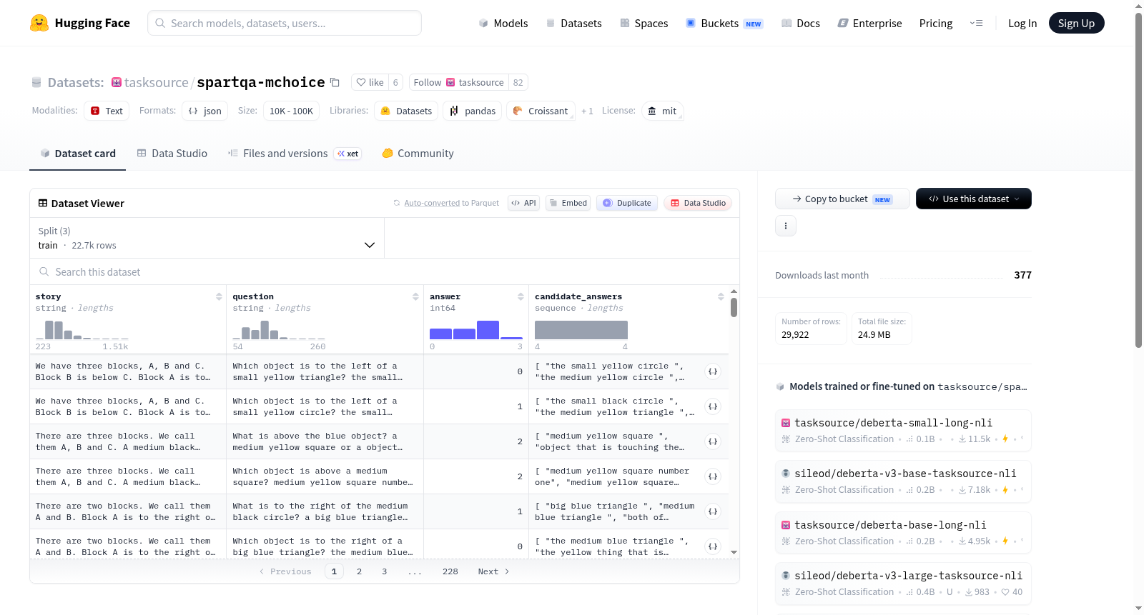Click the tasksource owner link in the title

[x=157, y=82]
